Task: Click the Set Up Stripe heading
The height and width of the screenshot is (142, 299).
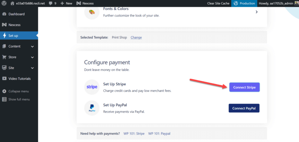Action: [114, 84]
